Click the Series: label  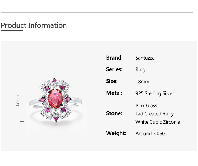(114, 69)
